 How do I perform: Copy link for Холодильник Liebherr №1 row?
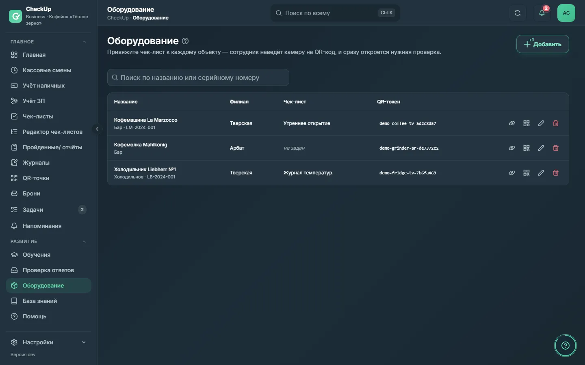(x=512, y=173)
